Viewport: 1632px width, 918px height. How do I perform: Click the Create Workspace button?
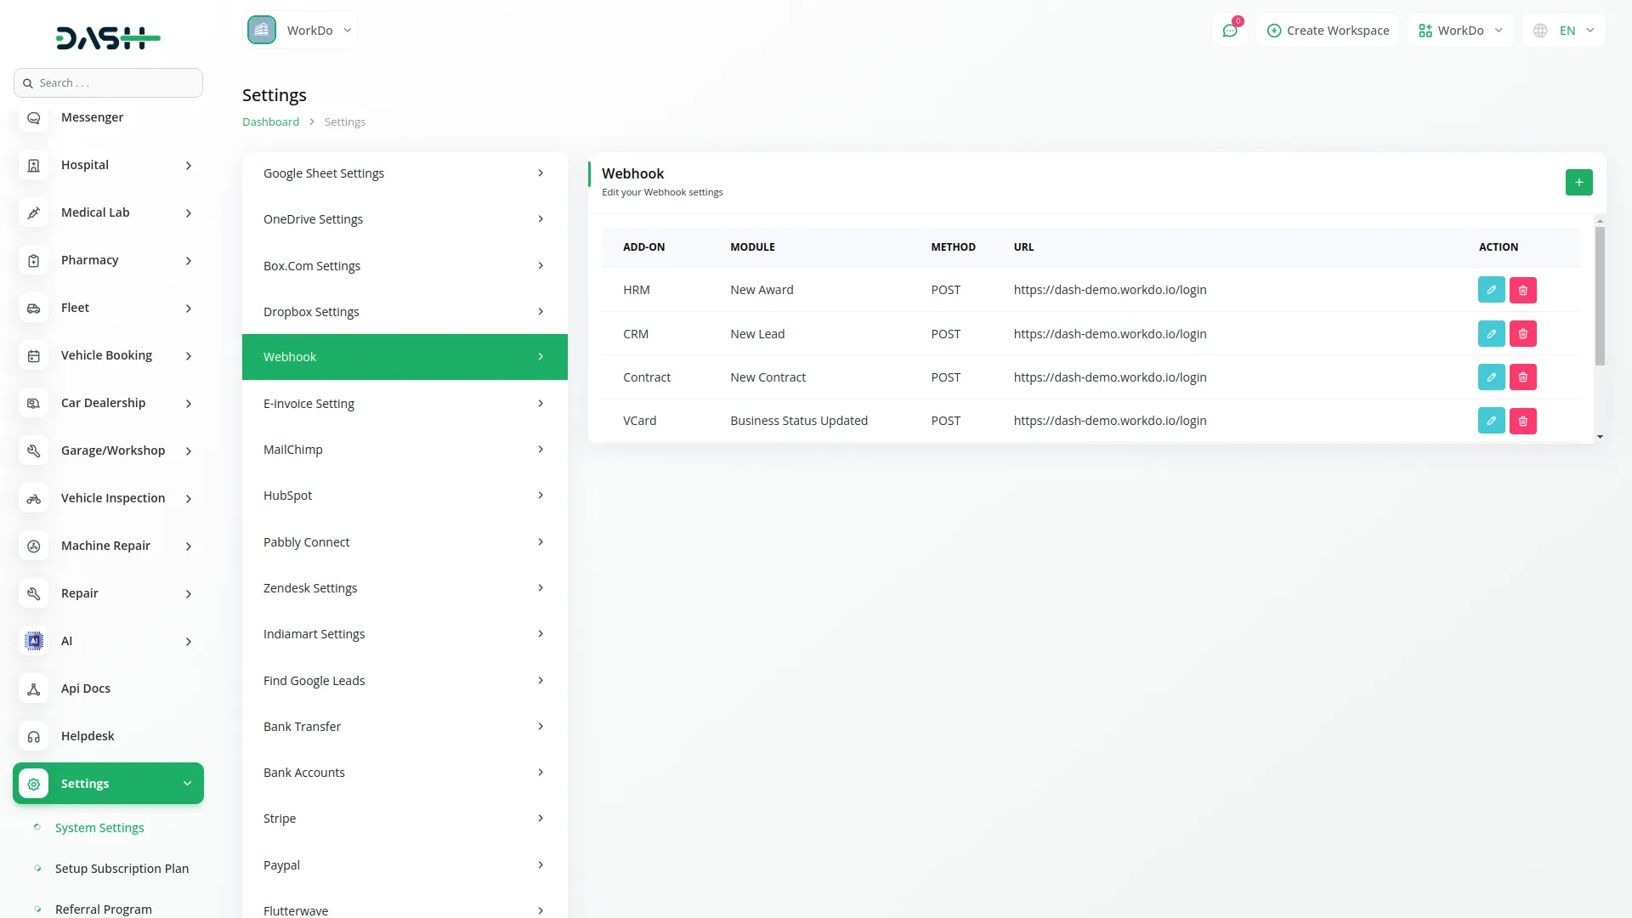[1328, 30]
